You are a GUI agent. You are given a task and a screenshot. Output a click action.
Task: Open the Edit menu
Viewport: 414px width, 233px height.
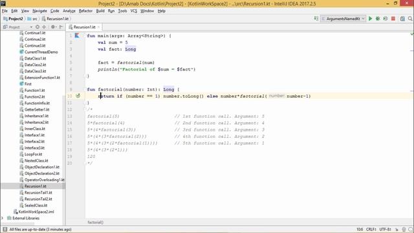(14, 11)
